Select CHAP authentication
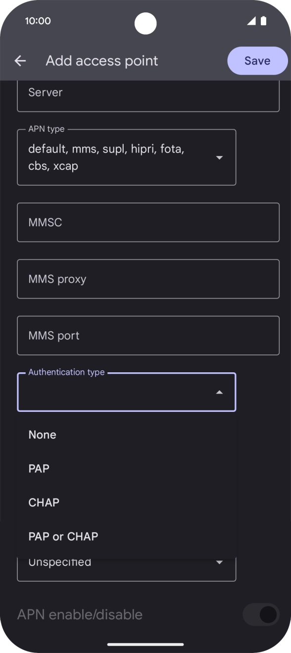 (44, 502)
